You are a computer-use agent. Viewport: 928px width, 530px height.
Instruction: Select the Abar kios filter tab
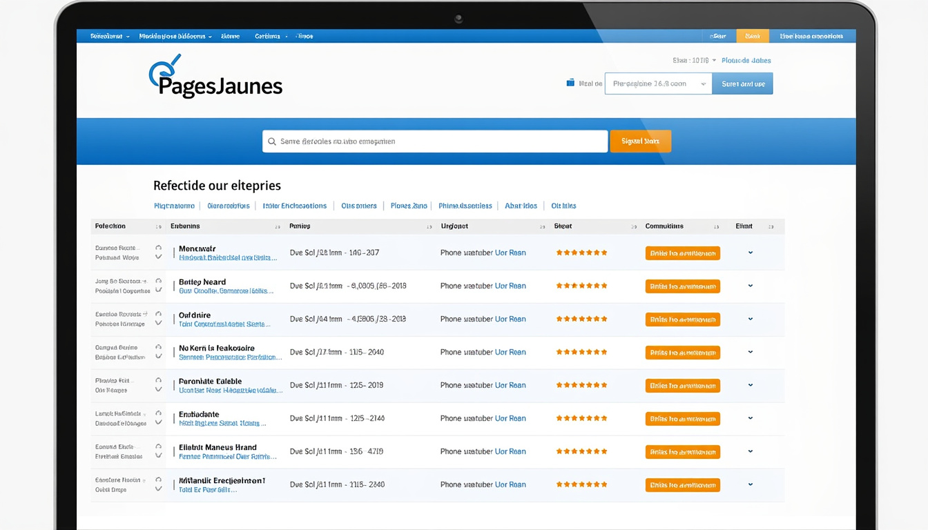click(521, 206)
